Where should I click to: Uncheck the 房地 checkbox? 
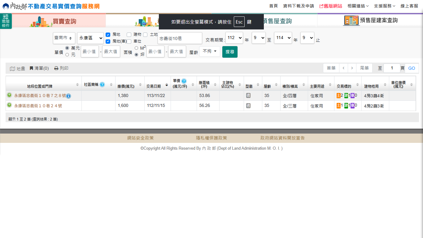pyautogui.click(x=108, y=35)
